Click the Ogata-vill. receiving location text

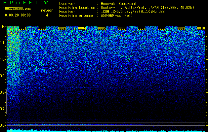(x=147, y=8)
